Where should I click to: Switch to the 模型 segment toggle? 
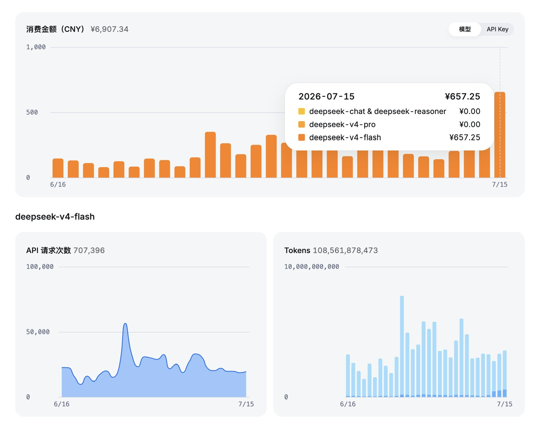click(465, 29)
